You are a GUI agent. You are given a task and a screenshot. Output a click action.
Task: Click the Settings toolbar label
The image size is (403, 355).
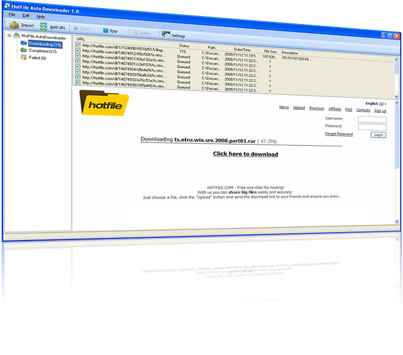point(178,36)
